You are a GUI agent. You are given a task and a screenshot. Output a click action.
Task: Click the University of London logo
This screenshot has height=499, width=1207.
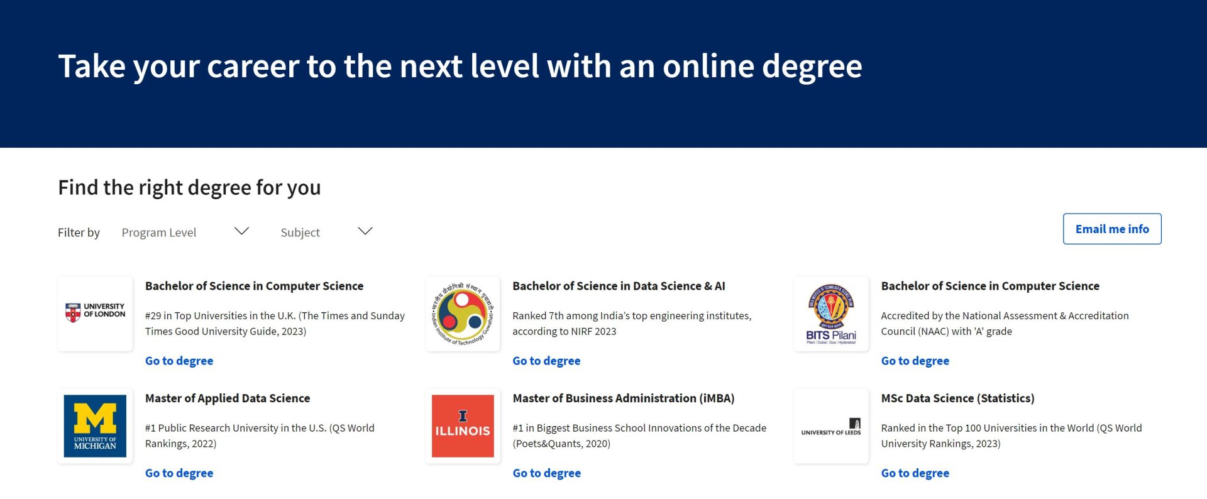click(x=95, y=313)
